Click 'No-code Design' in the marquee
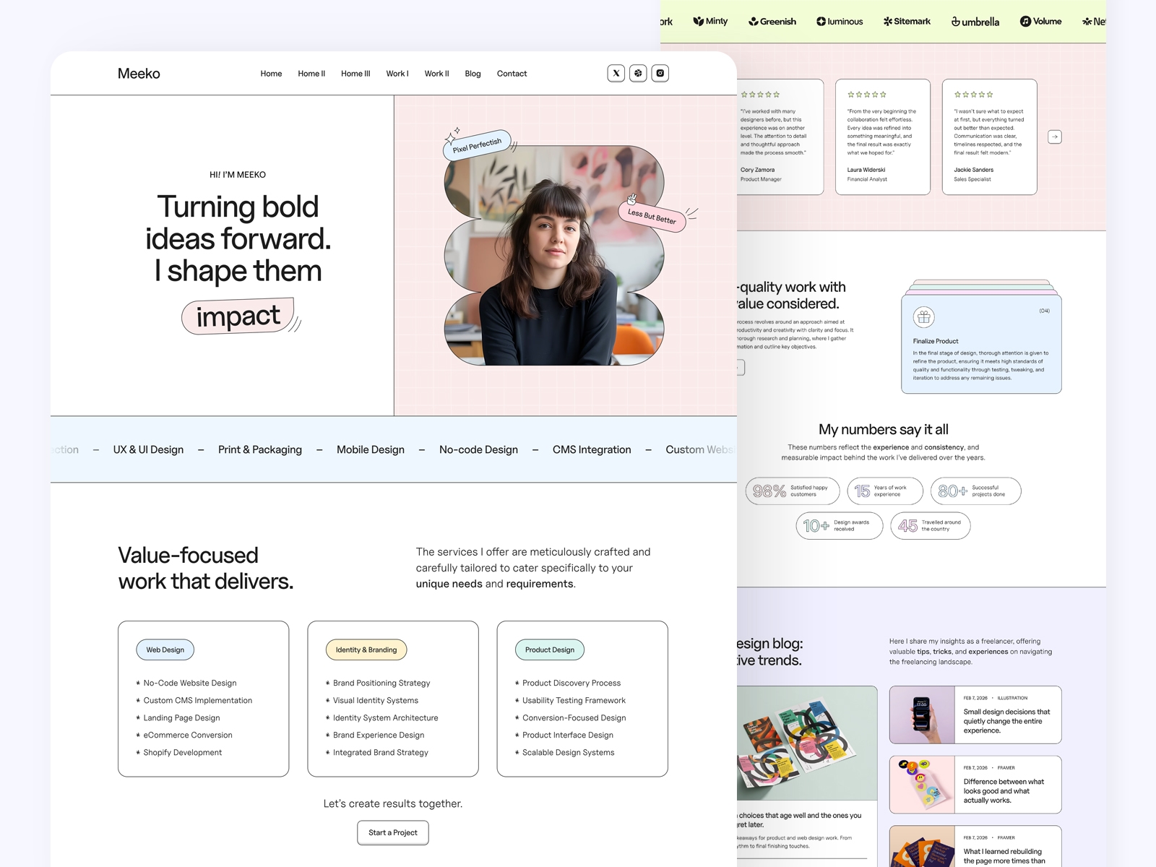Image resolution: width=1156 pixels, height=867 pixels. [x=478, y=449]
